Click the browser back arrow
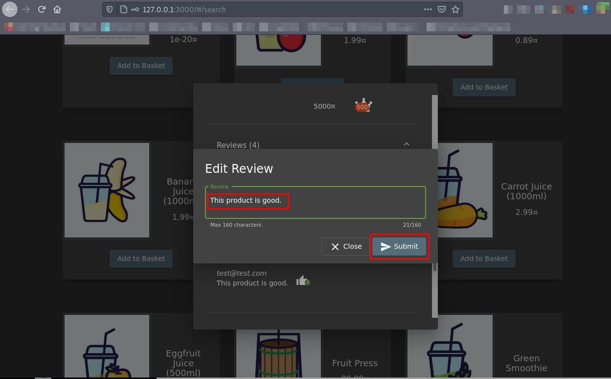The image size is (611, 379). coord(10,9)
